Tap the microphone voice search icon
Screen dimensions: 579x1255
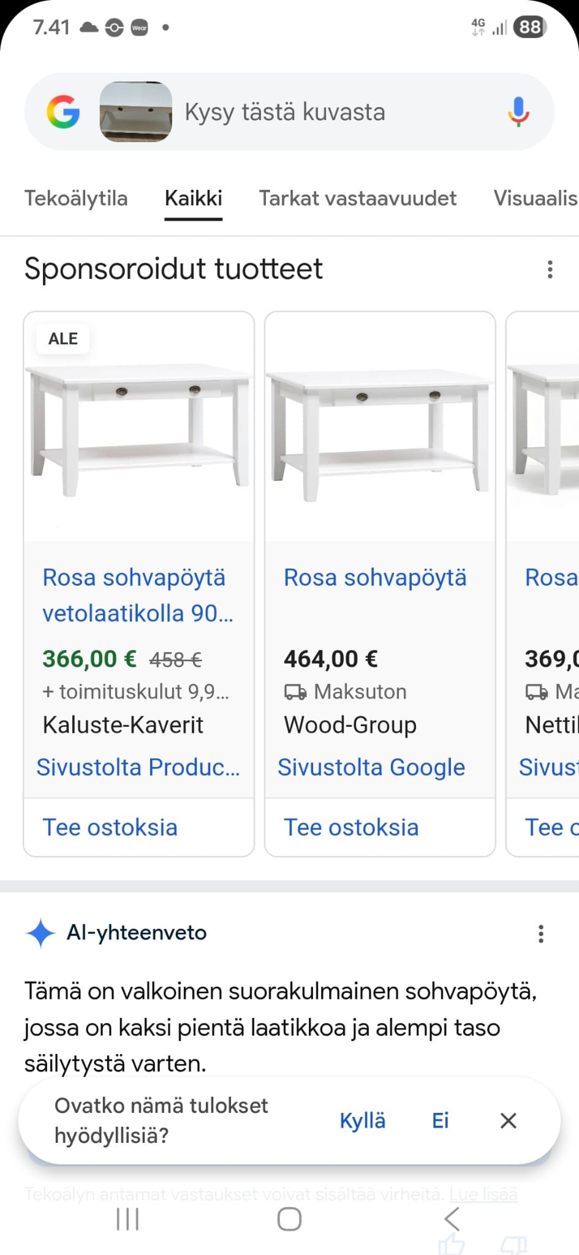coord(518,112)
